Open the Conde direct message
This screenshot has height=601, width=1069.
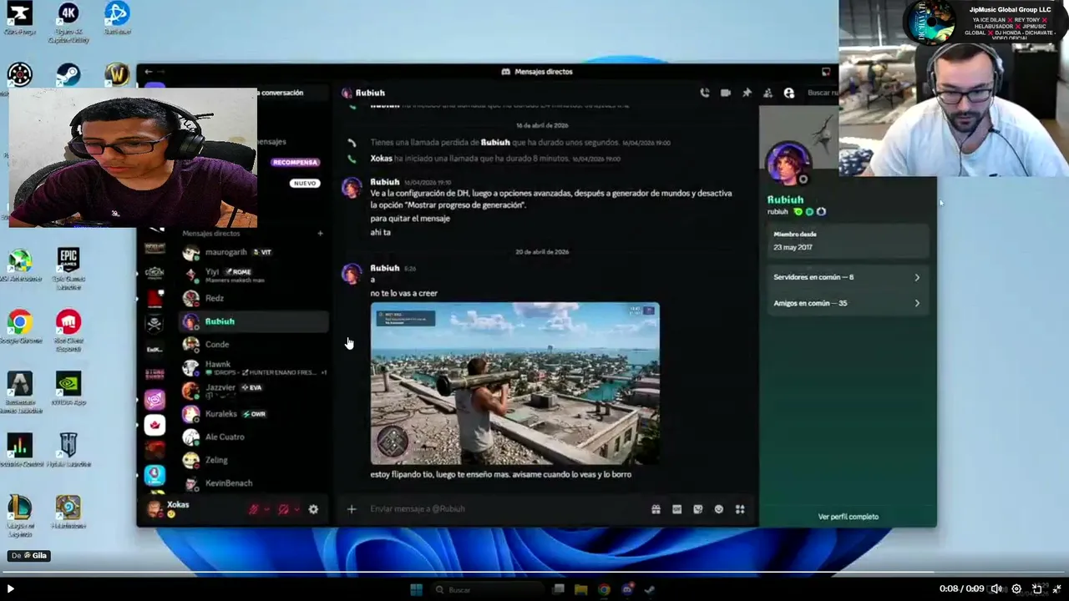pos(253,344)
